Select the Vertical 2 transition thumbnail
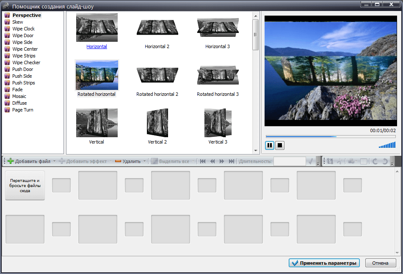Screen dimensions: 403x274 point(157,123)
